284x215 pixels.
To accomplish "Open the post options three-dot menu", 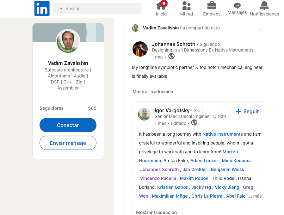I will coord(261,29).
